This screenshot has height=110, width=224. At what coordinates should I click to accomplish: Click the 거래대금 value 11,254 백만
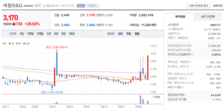click(x=149, y=25)
